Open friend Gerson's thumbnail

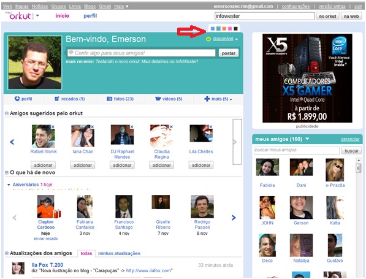[x=301, y=207]
